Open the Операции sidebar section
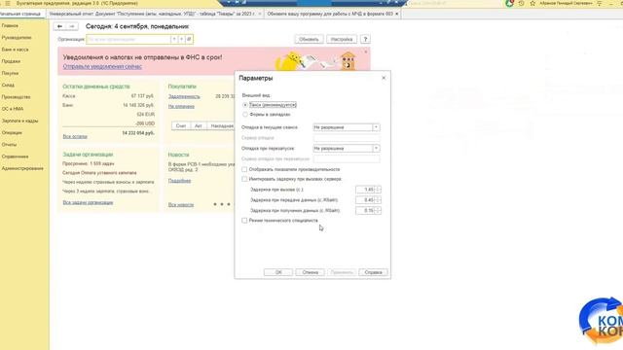This screenshot has height=350, width=623. click(x=12, y=133)
